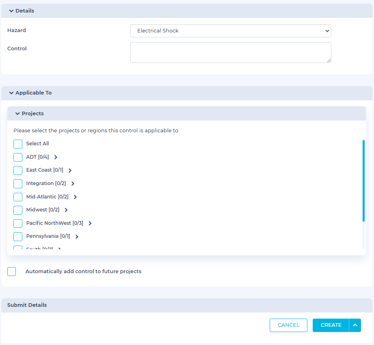Click the Create button
Viewport: 374px width, 345px height.
point(331,325)
